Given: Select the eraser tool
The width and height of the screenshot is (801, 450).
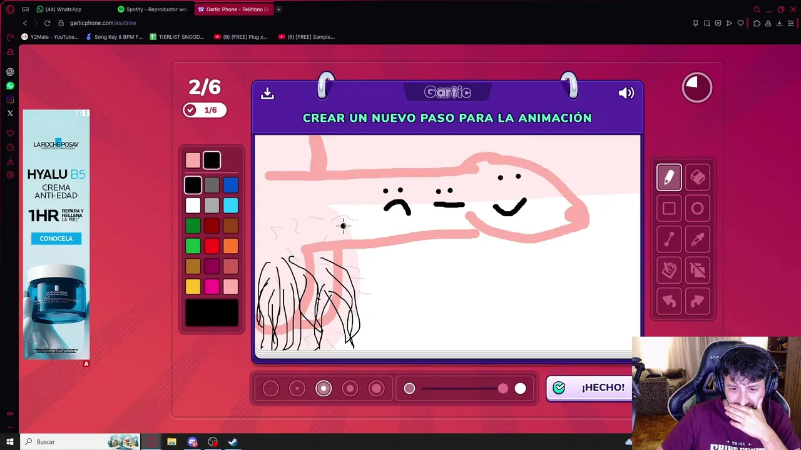Looking at the screenshot, I should tap(698, 177).
